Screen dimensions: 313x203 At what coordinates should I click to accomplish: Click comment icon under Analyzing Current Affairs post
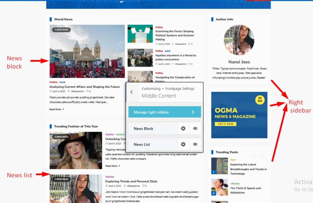[x=88, y=91]
